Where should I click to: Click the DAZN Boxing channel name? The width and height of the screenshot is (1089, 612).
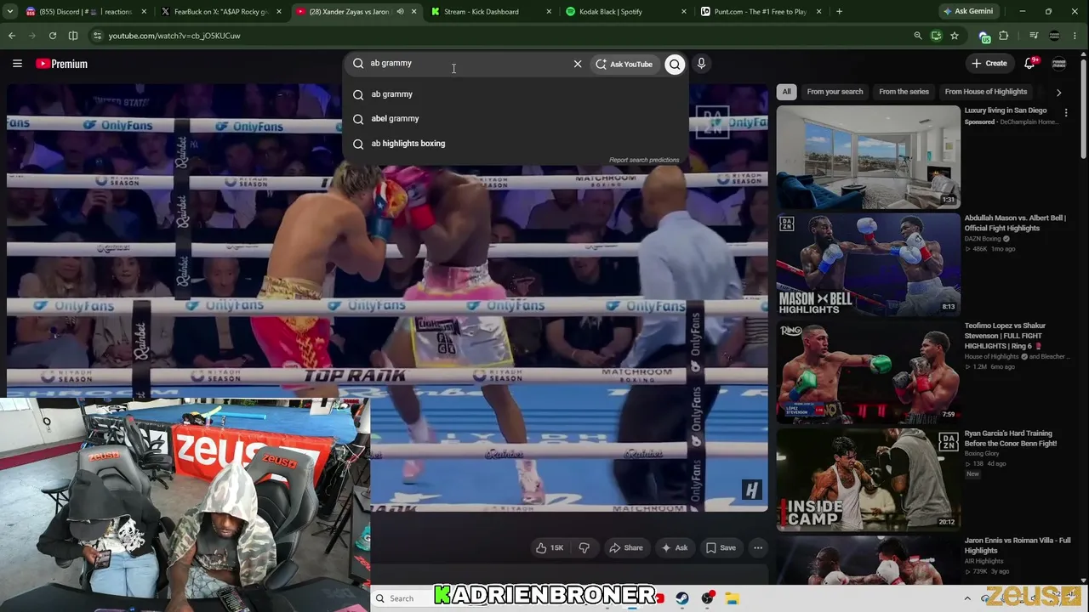[983, 239]
